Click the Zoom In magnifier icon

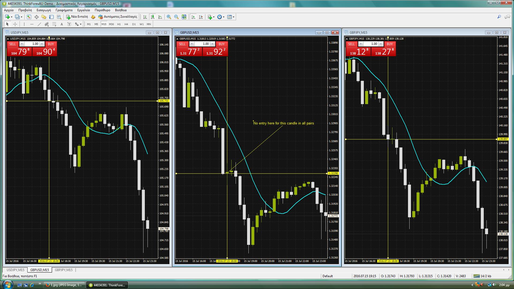[x=169, y=17]
